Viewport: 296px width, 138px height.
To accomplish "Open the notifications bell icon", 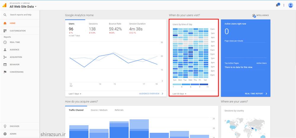I will click(277, 5).
